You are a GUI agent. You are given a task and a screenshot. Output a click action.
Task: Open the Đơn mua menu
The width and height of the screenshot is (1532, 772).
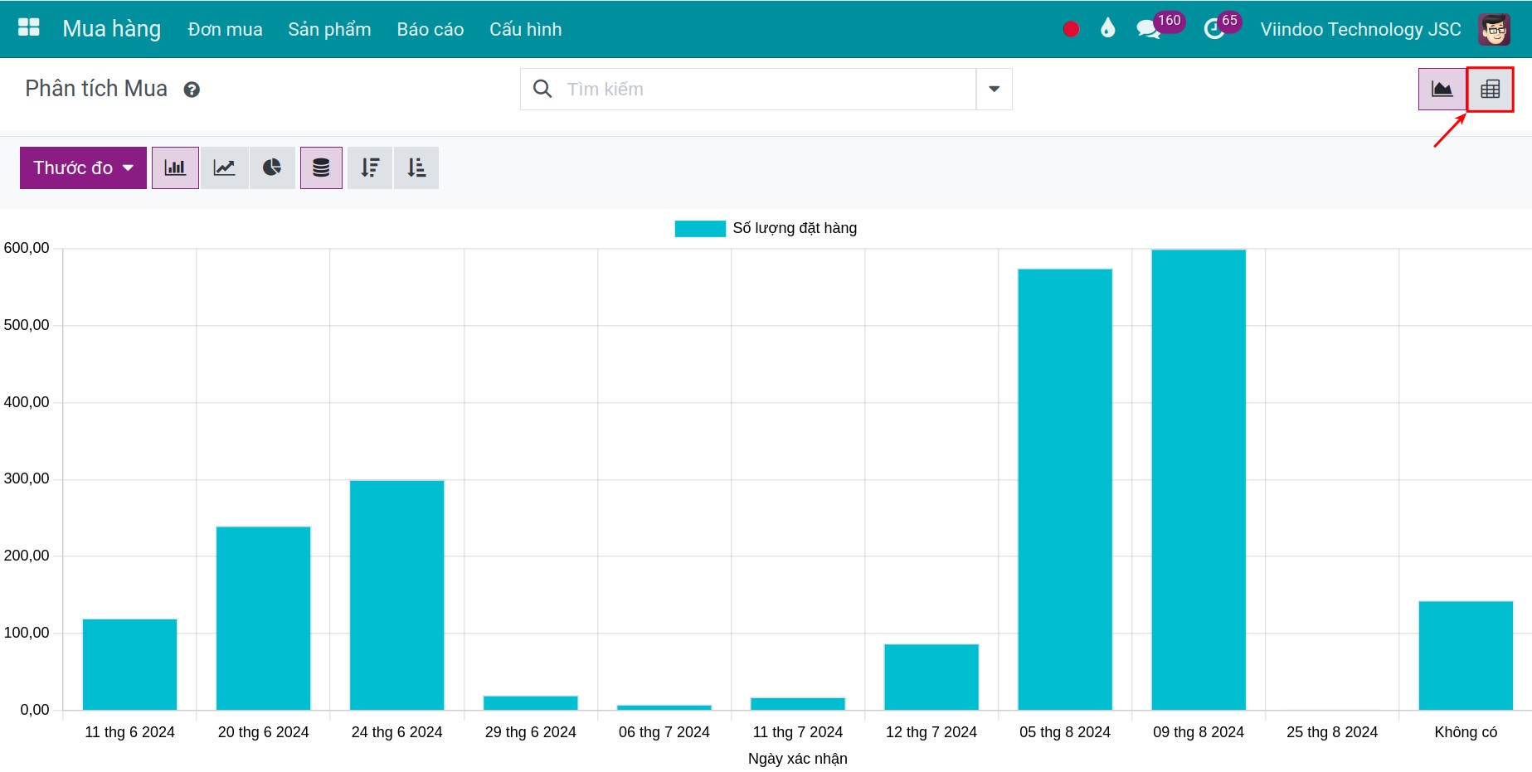225,29
